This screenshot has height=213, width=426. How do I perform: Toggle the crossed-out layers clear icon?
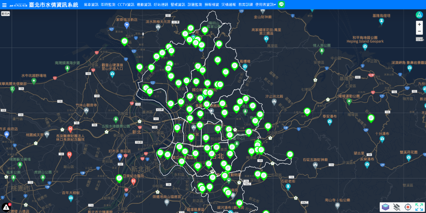tap(396, 207)
